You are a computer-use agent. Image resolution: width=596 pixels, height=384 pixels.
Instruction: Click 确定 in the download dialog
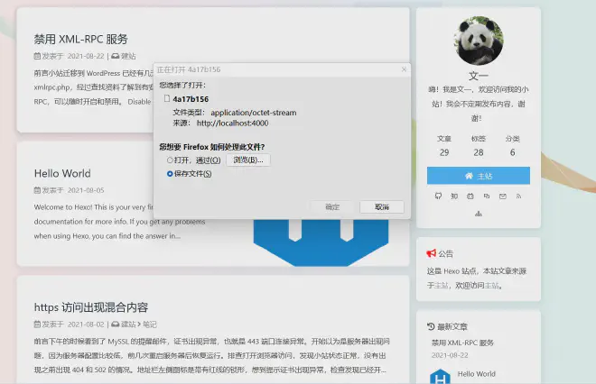coord(332,206)
